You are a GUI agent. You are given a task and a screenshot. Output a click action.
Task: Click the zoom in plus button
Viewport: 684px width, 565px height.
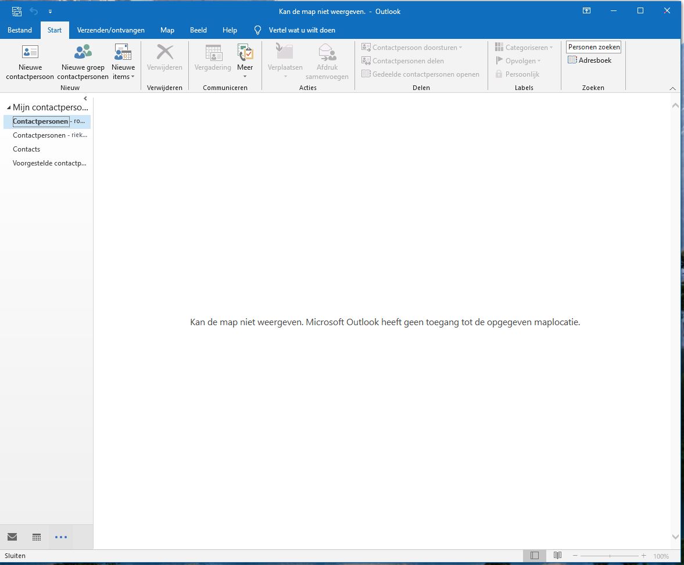pos(643,555)
